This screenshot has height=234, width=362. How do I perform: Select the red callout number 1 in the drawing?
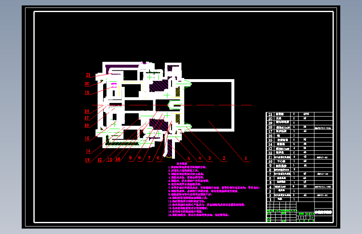[246, 158]
